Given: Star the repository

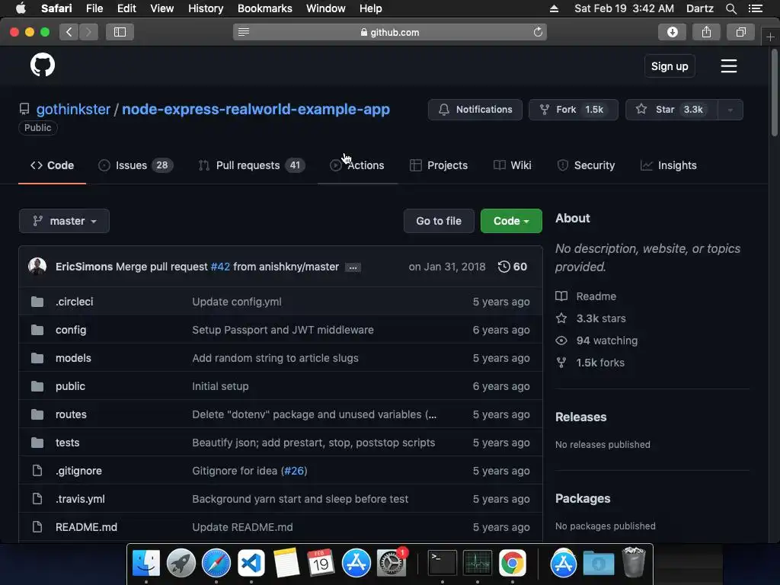Looking at the screenshot, I should (x=672, y=110).
